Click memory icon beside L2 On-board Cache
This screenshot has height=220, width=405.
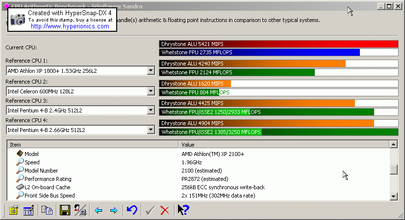(x=20, y=187)
